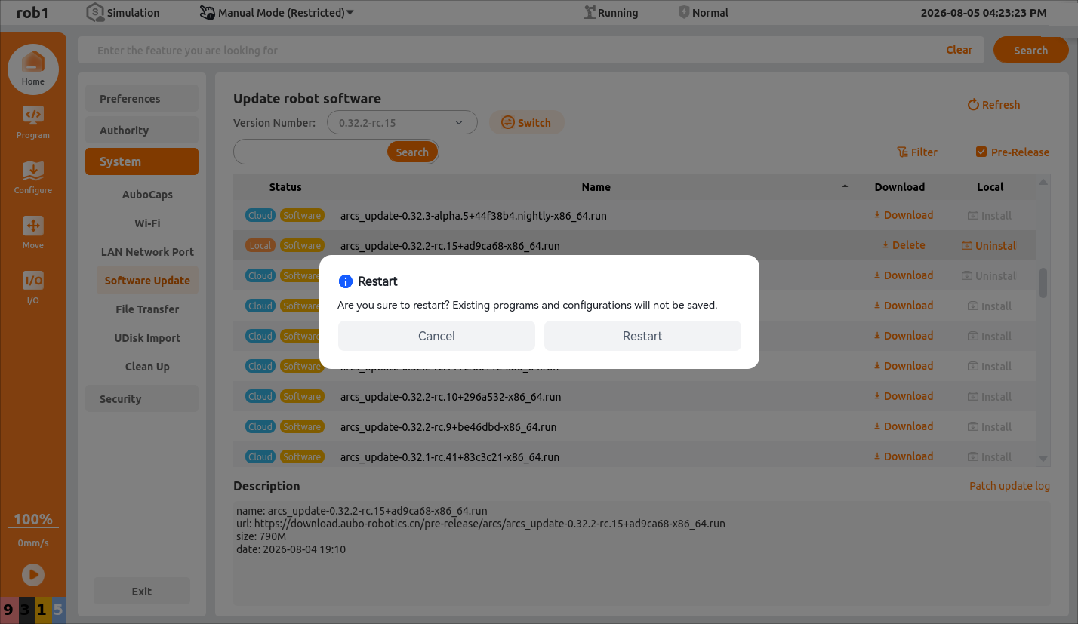The height and width of the screenshot is (624, 1078).
Task: Open the Filter options
Action: coord(917,152)
